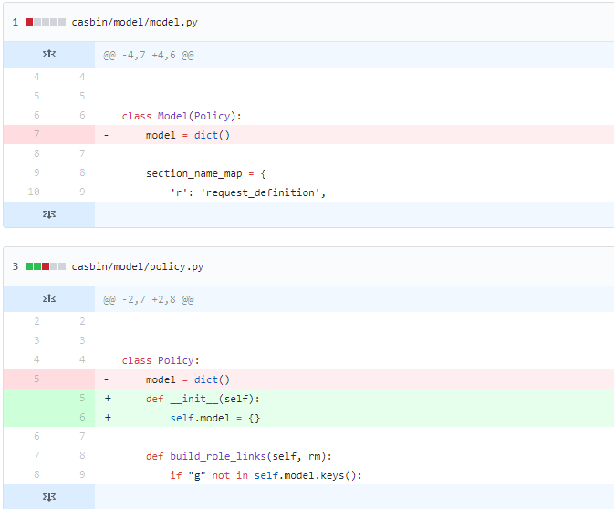Select the 'section_name_map = {' code line

point(206,173)
